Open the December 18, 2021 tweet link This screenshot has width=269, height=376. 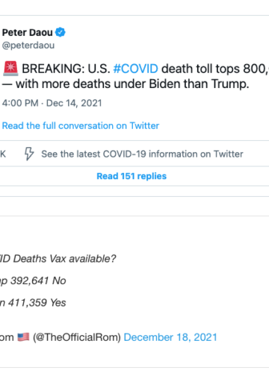(170, 337)
